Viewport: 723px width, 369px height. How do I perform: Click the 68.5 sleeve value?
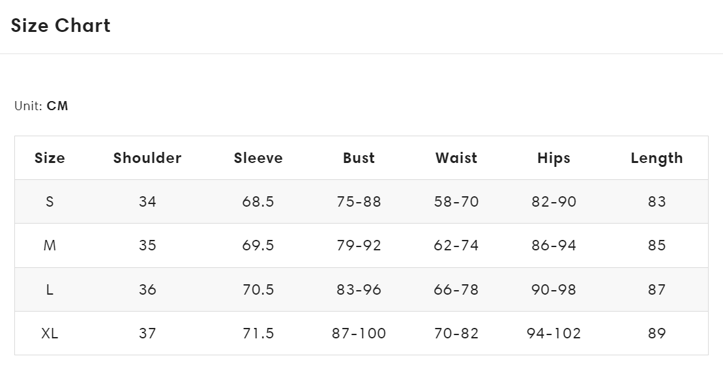coord(258,202)
